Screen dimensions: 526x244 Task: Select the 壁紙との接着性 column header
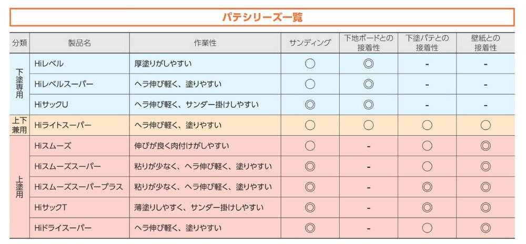point(485,43)
